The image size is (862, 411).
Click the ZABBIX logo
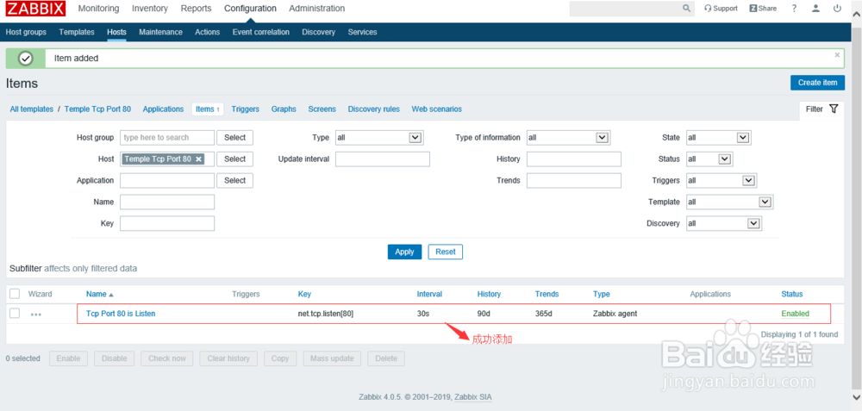point(35,9)
